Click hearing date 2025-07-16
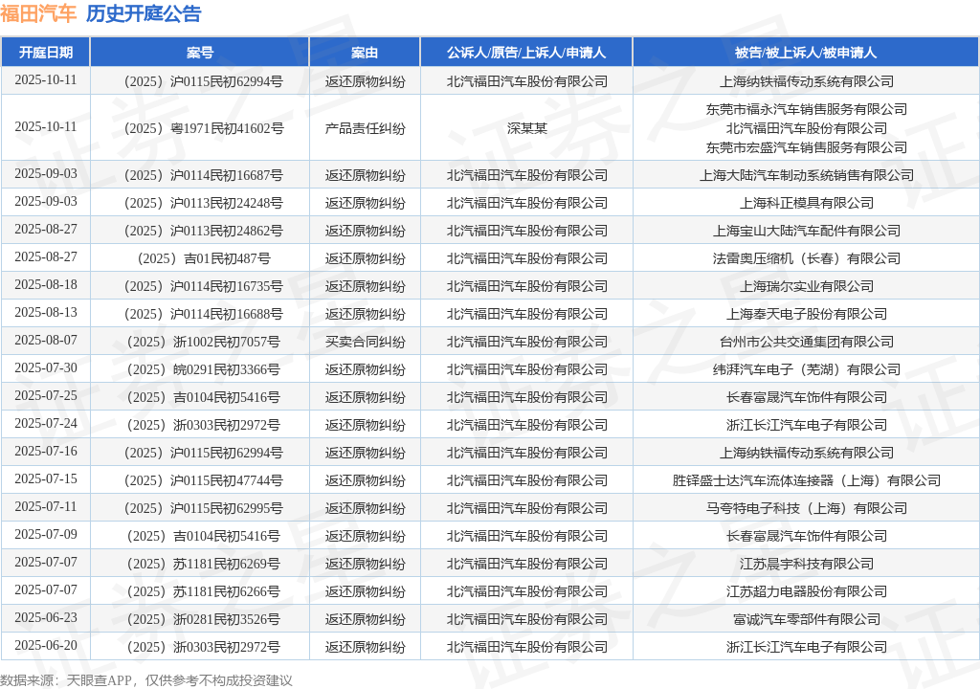This screenshot has width=980, height=689. [x=46, y=451]
